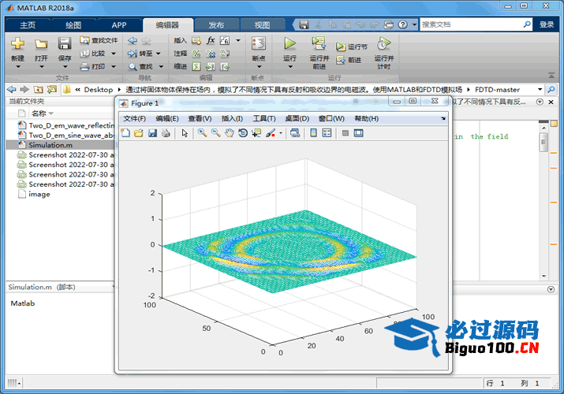Click the print figure icon

click(166, 133)
